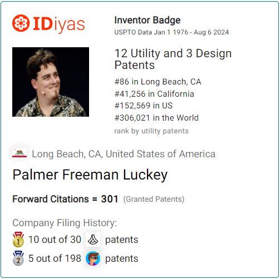280x279 pixels.
Task: Click the California state flag icon
Action: [x=19, y=153]
